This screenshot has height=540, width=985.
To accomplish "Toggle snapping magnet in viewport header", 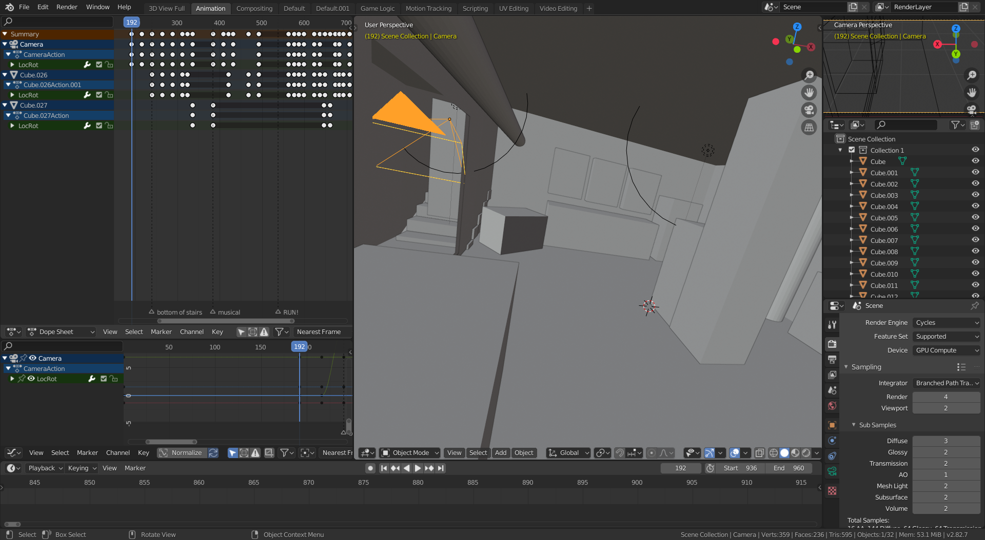I will (x=620, y=453).
